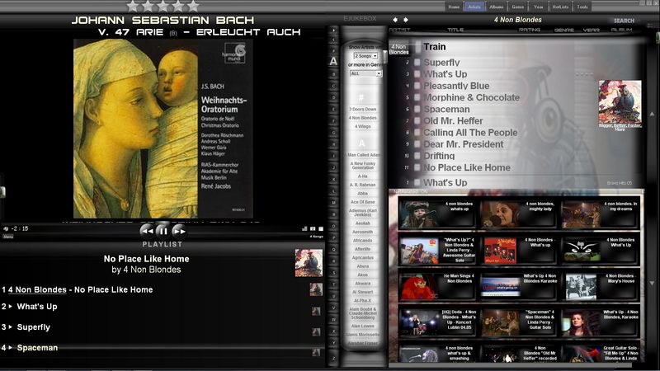Viewport: 660px width, 371px height.
Task: Open the Home tab
Action: click(454, 7)
